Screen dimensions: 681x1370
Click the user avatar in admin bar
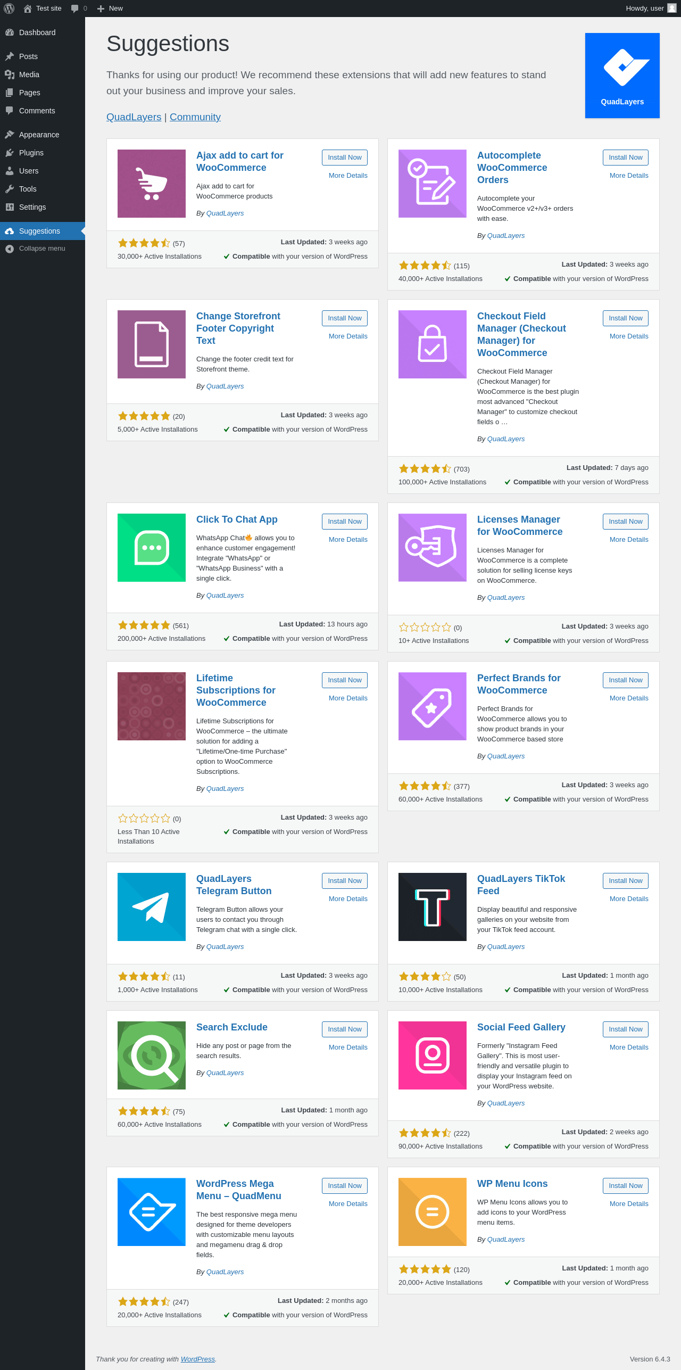[672, 9]
